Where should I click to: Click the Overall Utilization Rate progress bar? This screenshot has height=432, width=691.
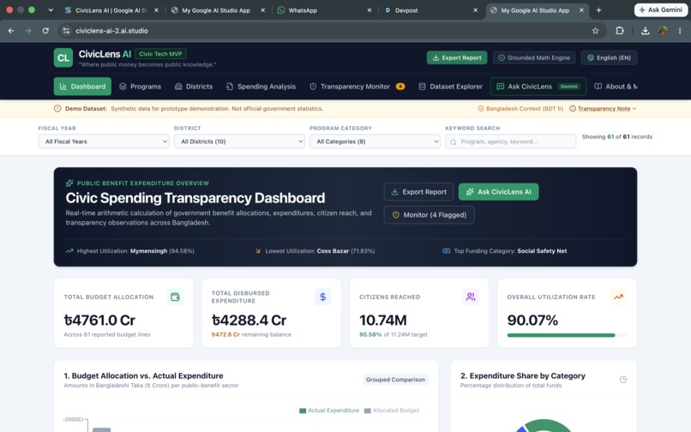tap(567, 335)
